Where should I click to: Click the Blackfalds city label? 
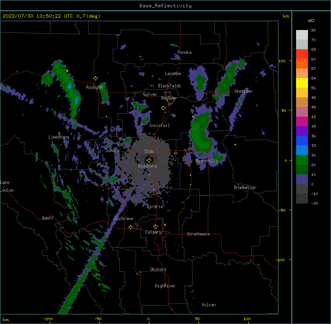[x=169, y=86]
